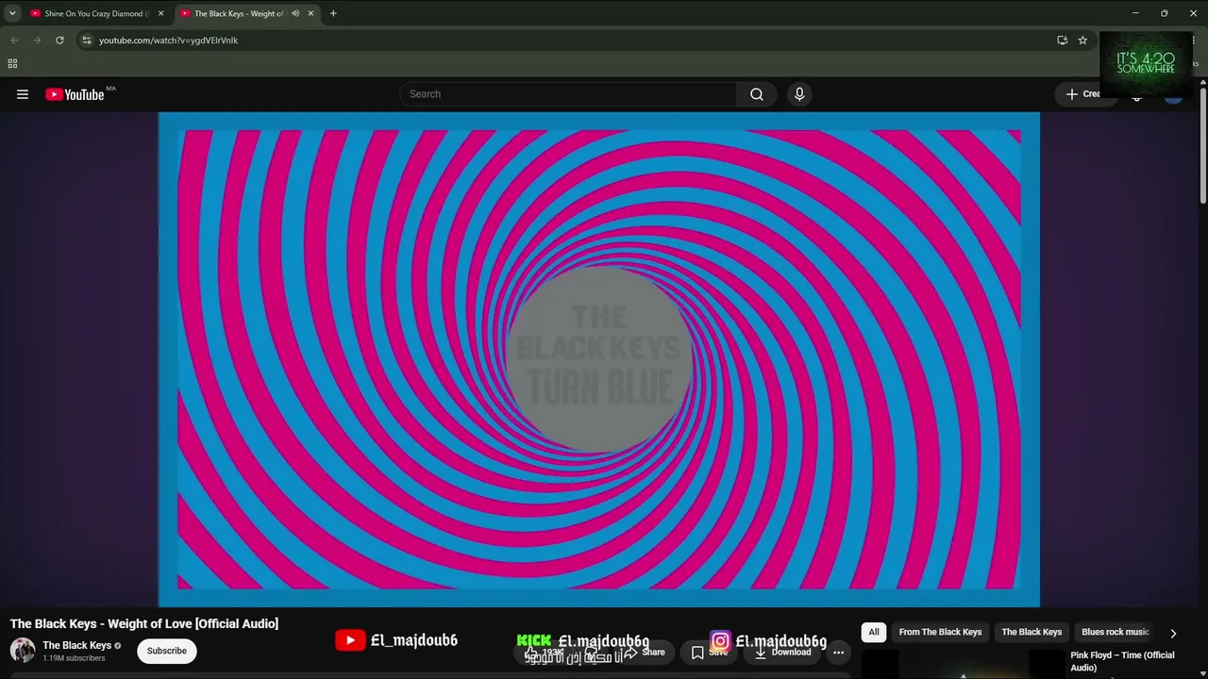Select the Black Keys Weight of Love tab
Viewport: 1208px width, 679px height.
[x=240, y=13]
